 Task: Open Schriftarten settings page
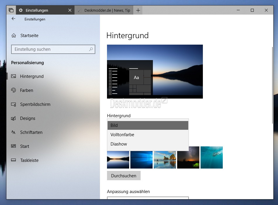click(x=31, y=132)
